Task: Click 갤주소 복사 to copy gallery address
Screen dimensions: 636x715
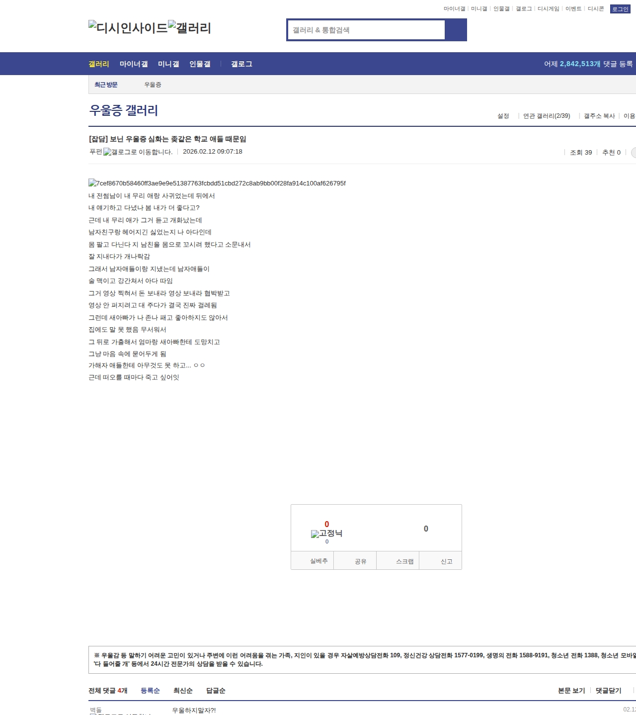Action: click(599, 116)
